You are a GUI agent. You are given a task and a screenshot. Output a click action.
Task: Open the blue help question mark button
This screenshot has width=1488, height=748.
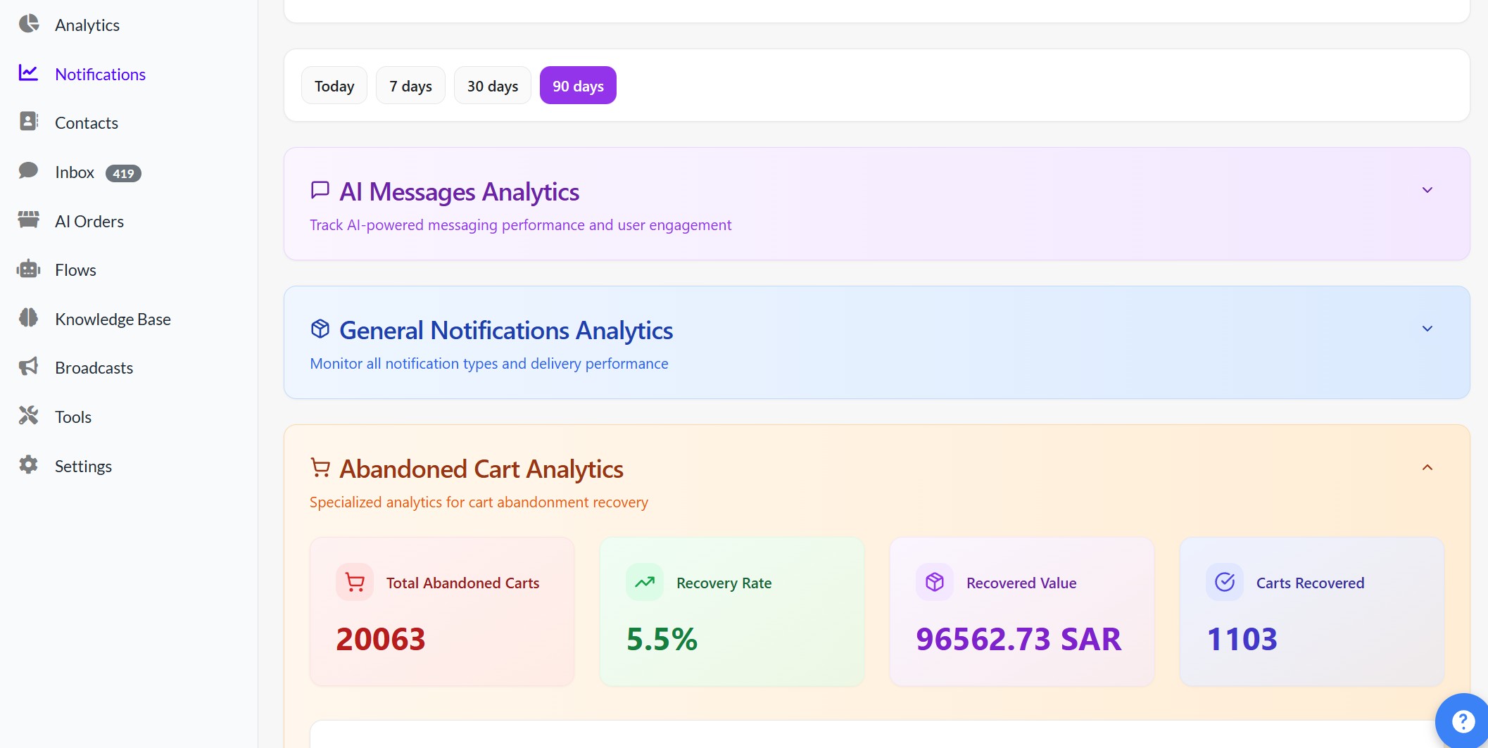click(x=1463, y=721)
